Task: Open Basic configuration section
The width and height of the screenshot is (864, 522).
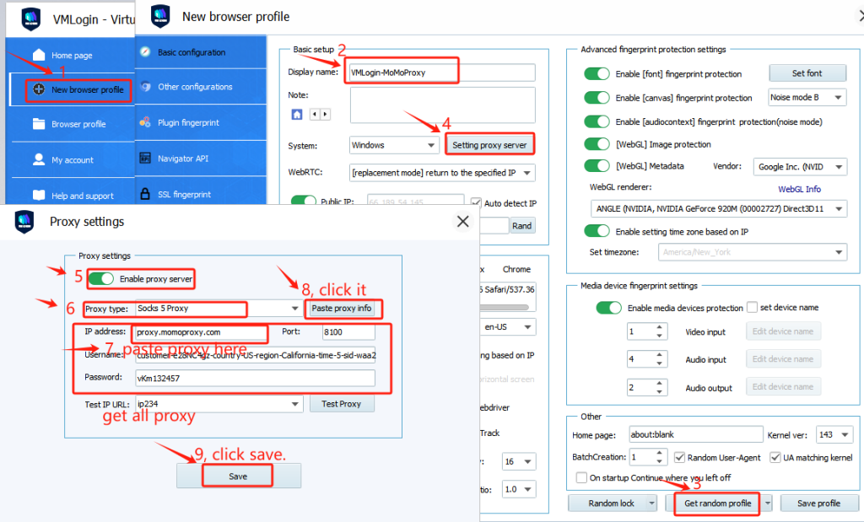Action: pyautogui.click(x=191, y=52)
